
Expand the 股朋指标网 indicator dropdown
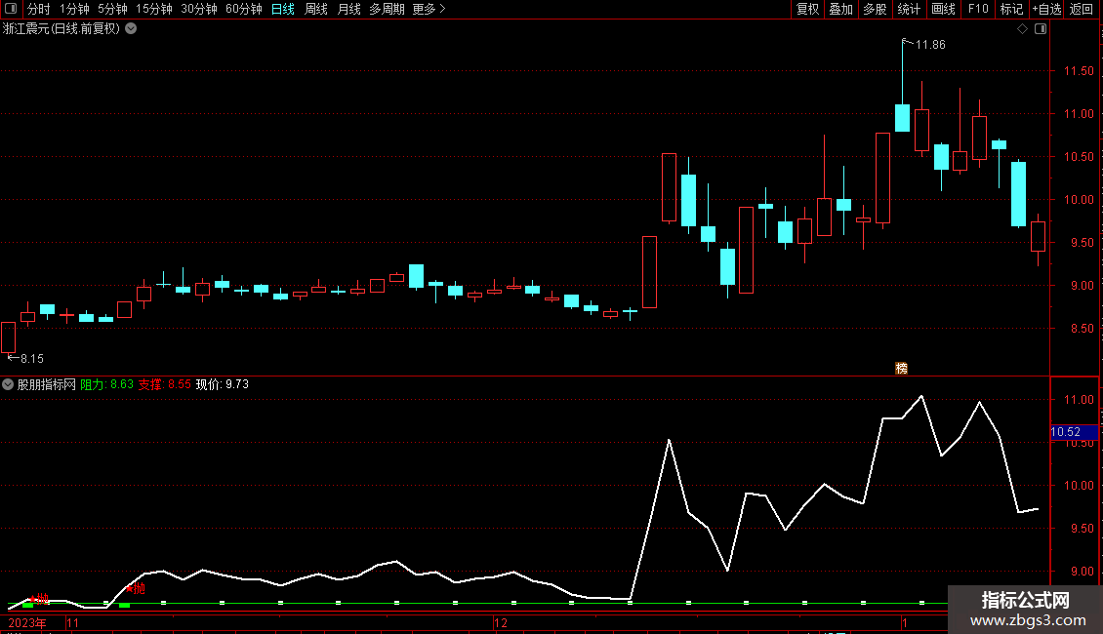tap(8, 384)
